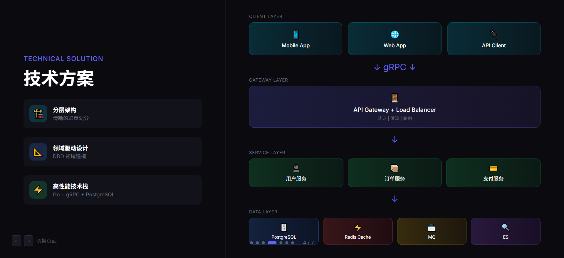Click the "MQ" label
This screenshot has width=564, height=258.
(x=432, y=237)
